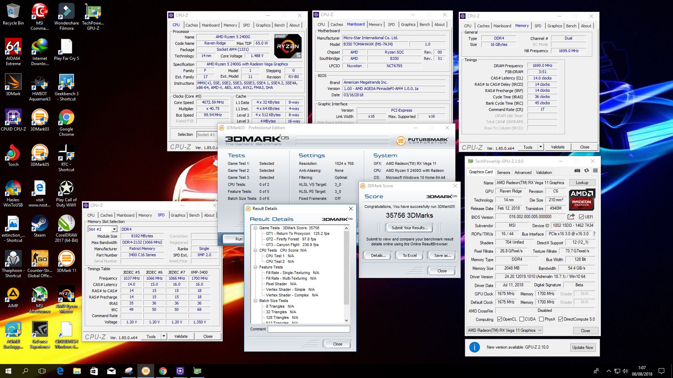Open Action Center notification icon
673x378 pixels.
point(661,371)
